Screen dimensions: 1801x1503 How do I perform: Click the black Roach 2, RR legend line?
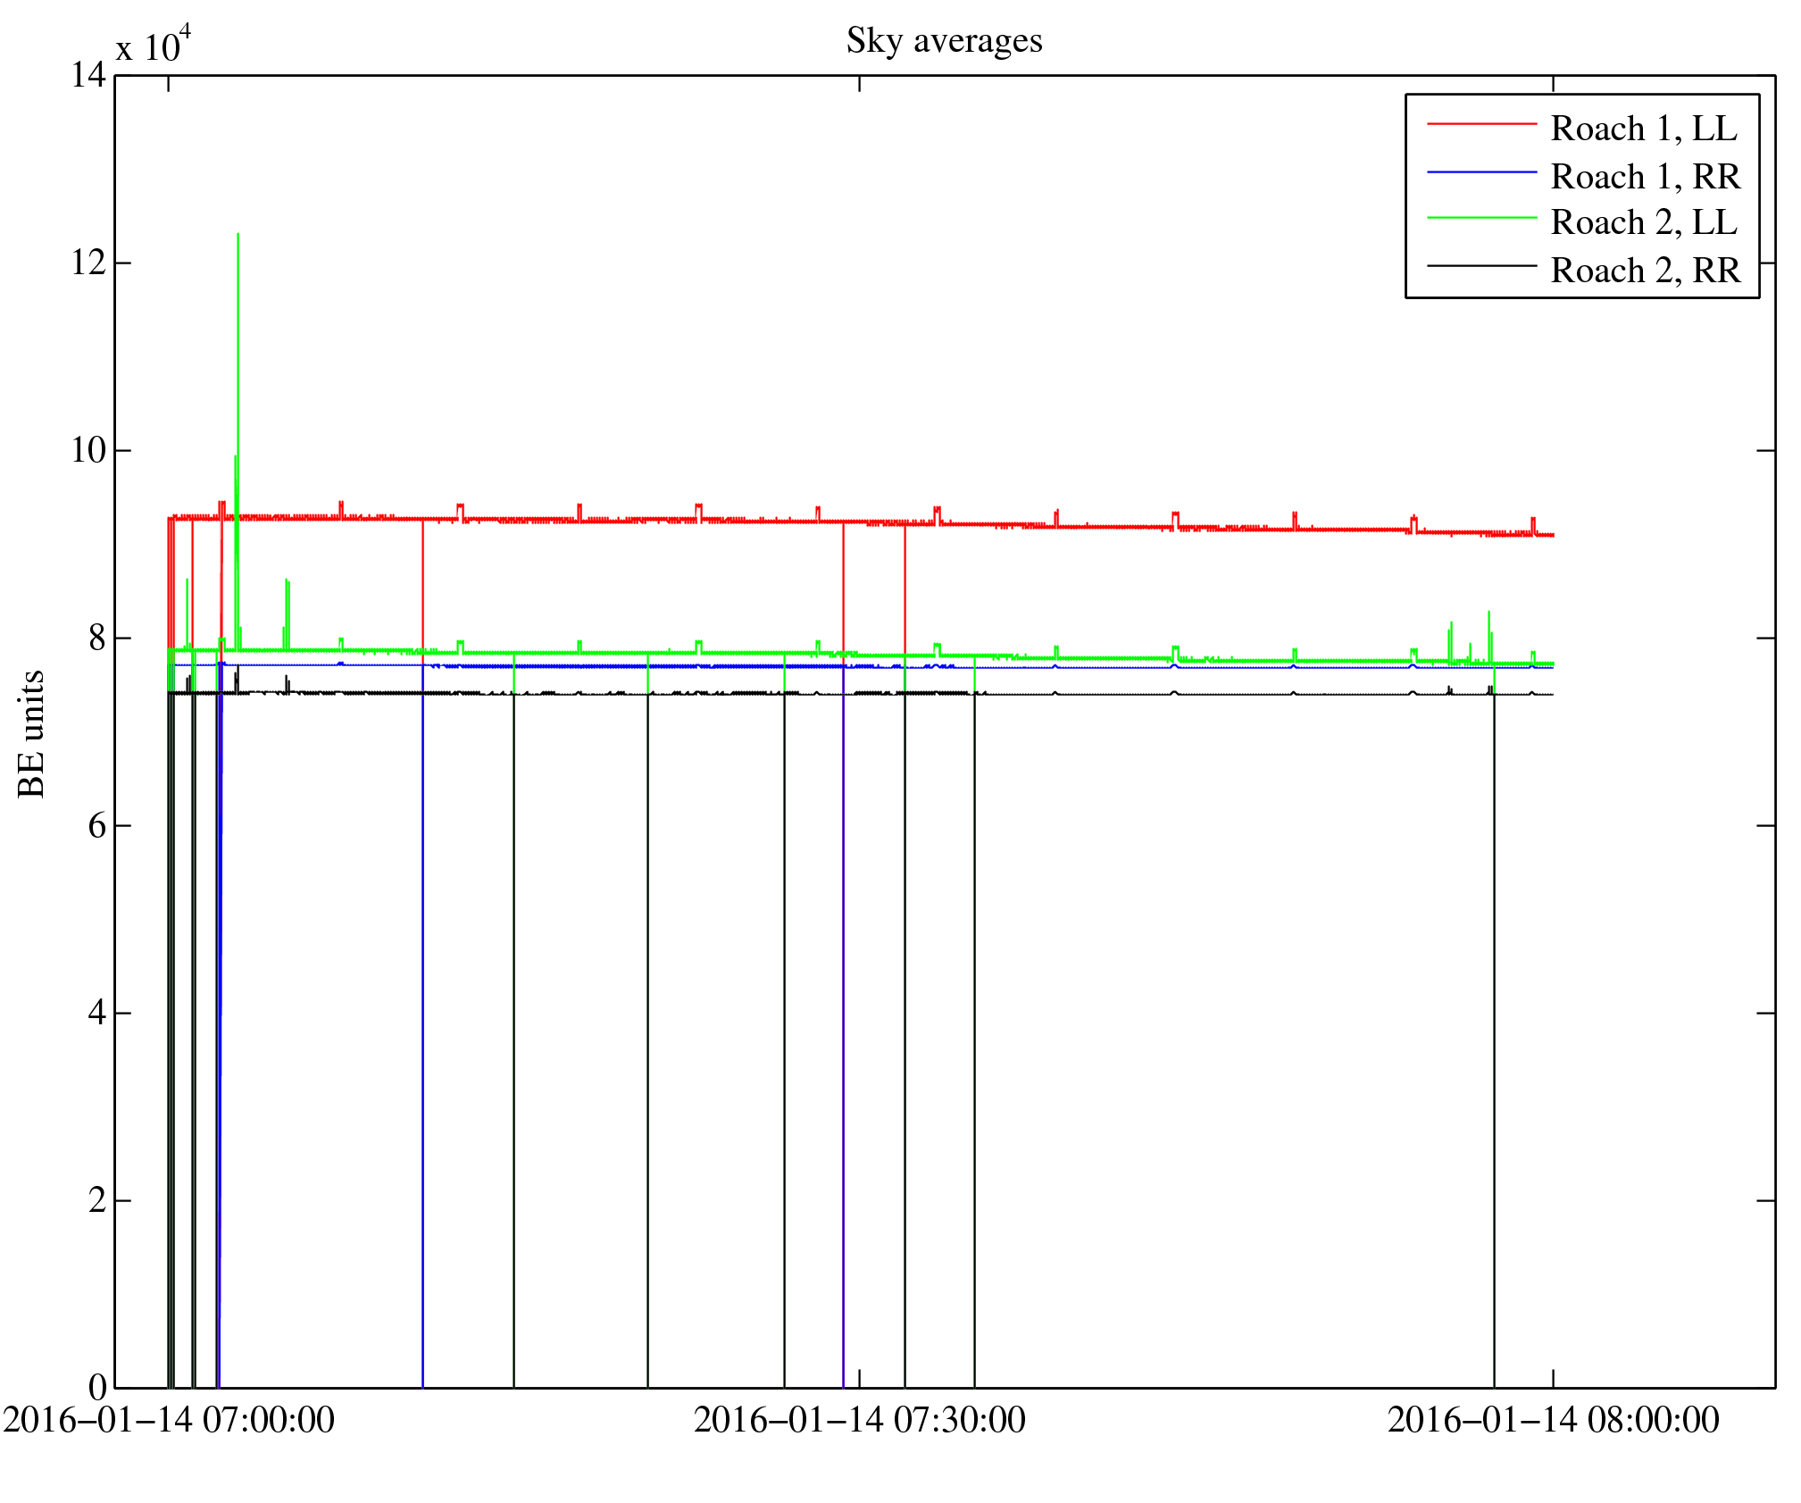pos(1481,265)
